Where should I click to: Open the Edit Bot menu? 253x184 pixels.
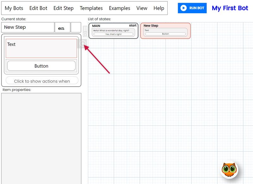[x=38, y=8]
